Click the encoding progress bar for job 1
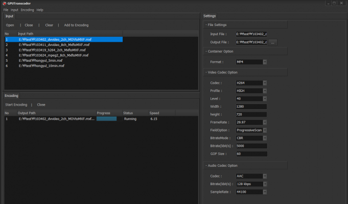The height and width of the screenshot is (204, 348). tap(106, 119)
